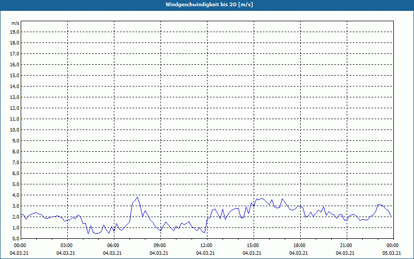Image resolution: width=414 pixels, height=259 pixels.
Task: Select the "10,0" y-axis label
Action: click(x=14, y=130)
